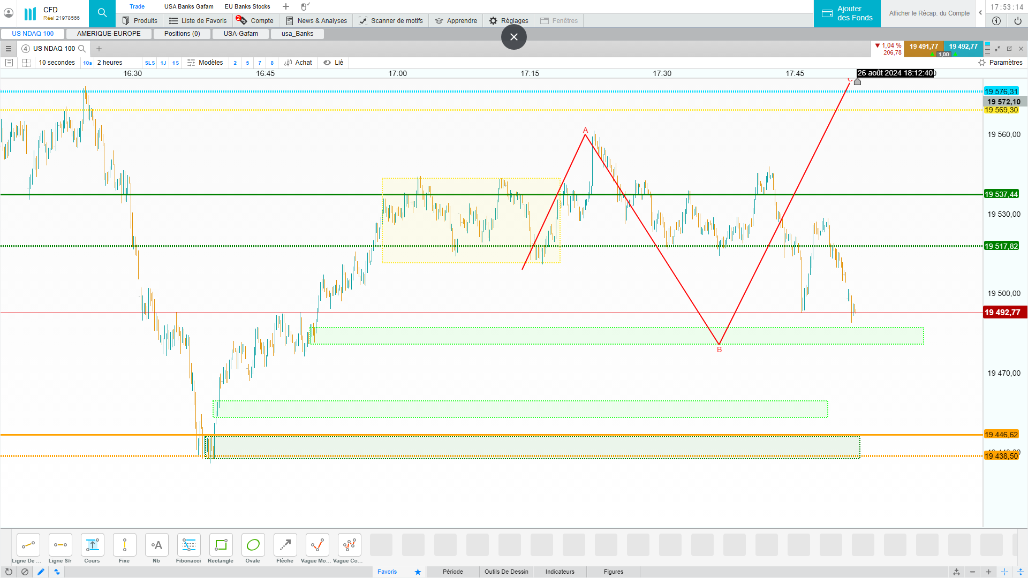
Task: Click Ajouter des Fonds button
Action: 847,13
